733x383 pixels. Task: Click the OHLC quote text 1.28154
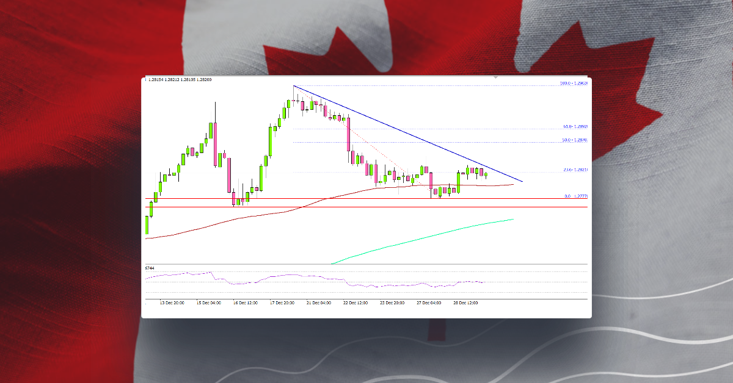point(156,80)
